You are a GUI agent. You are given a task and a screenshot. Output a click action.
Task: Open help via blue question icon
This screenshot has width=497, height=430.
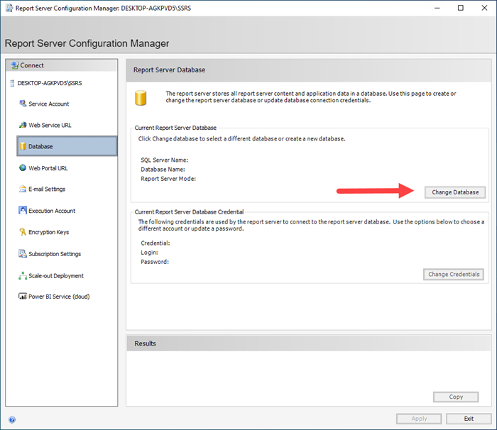click(12, 419)
